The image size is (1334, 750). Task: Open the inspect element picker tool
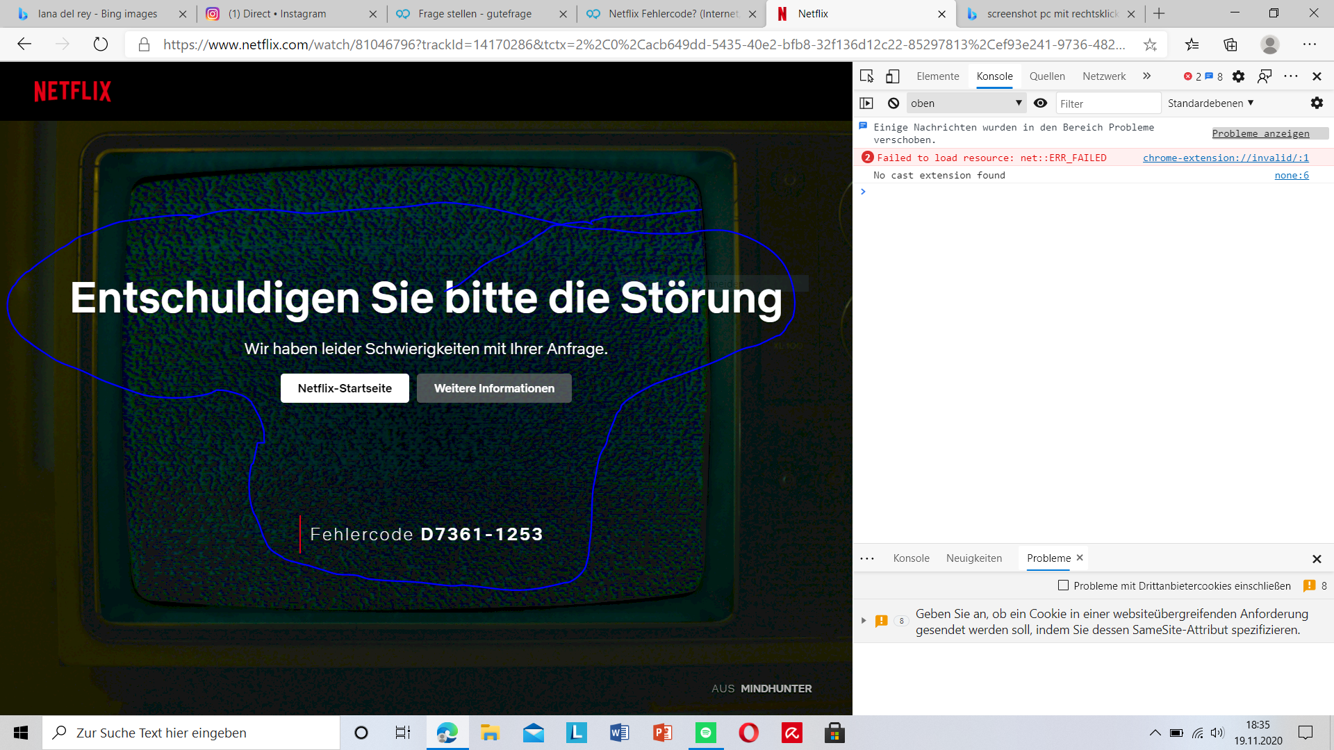[866, 76]
